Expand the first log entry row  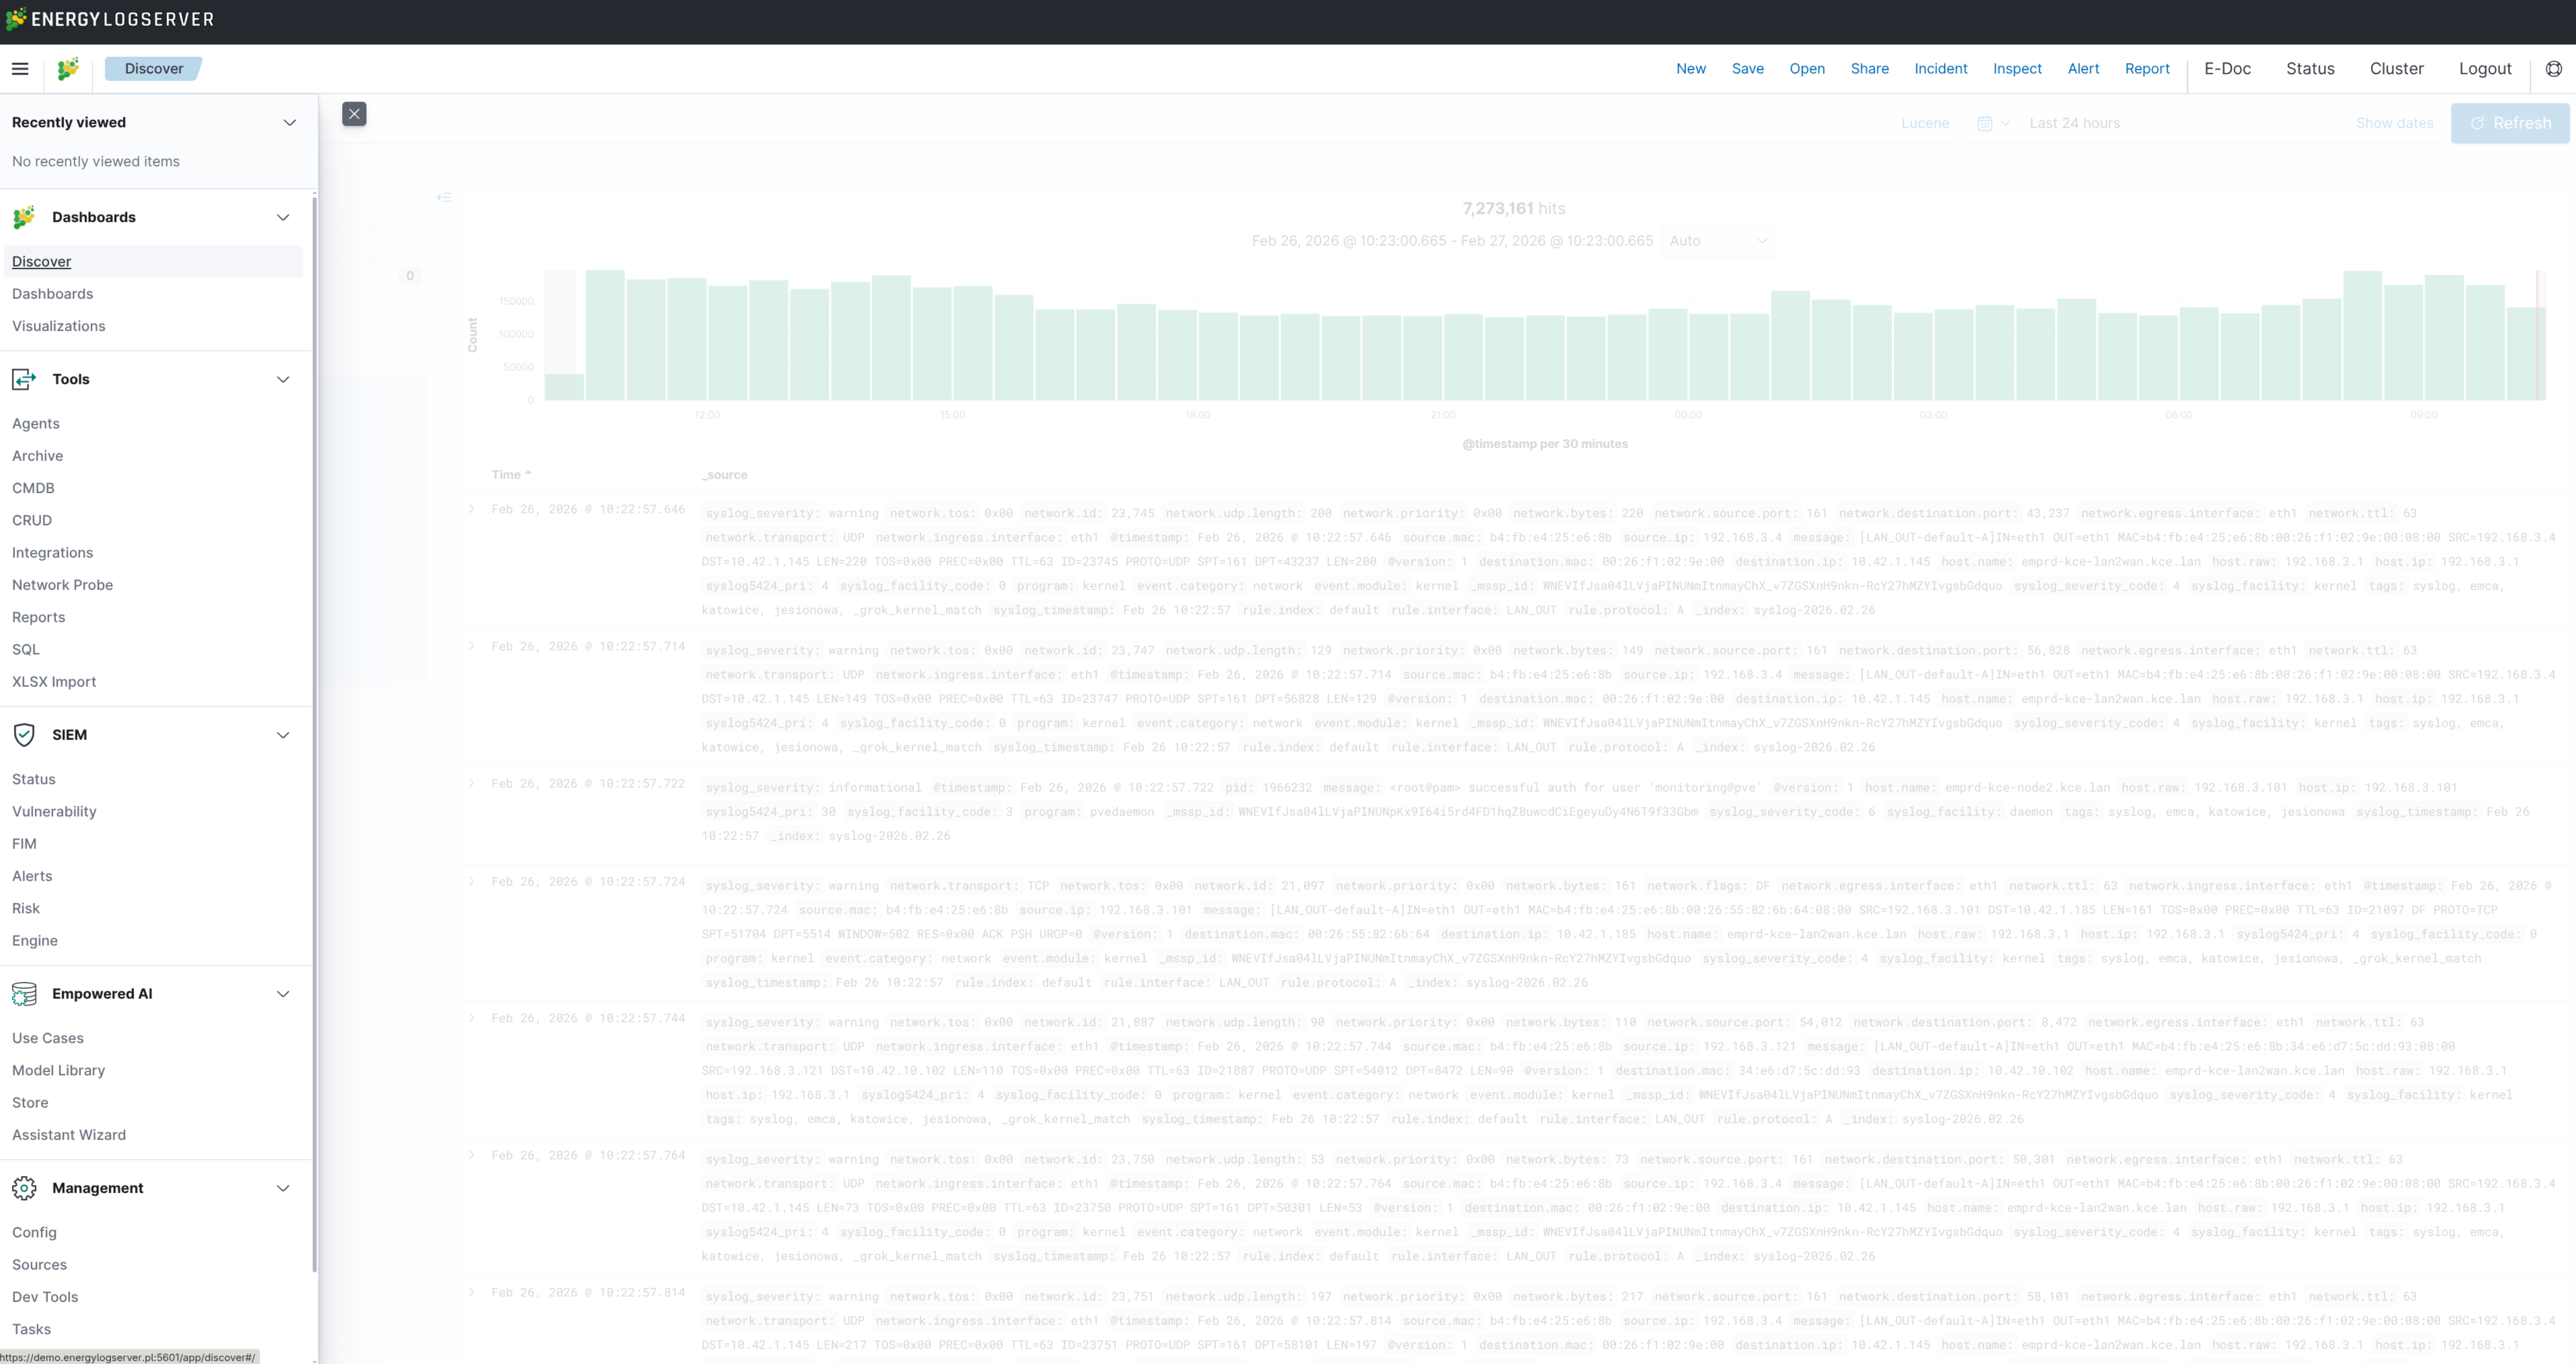click(x=471, y=509)
